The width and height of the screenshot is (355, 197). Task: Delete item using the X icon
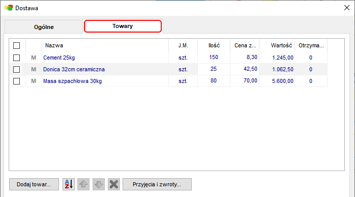[x=114, y=184]
